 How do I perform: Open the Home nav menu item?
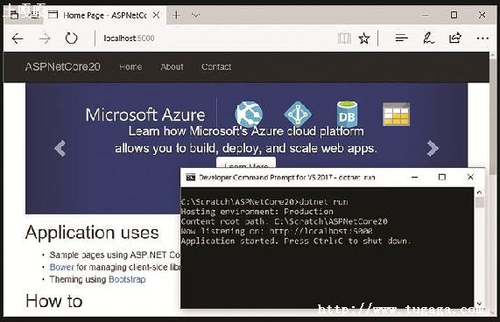point(130,66)
